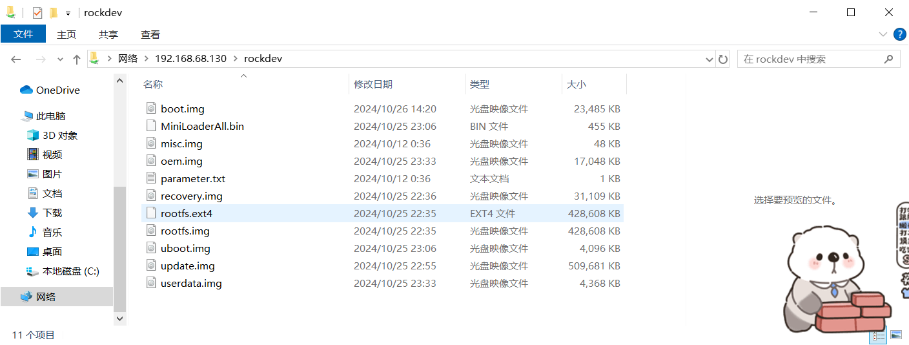Image resolution: width=909 pixels, height=345 pixels.
Task: Switch to the 查看 ribbon tab
Action: click(150, 34)
